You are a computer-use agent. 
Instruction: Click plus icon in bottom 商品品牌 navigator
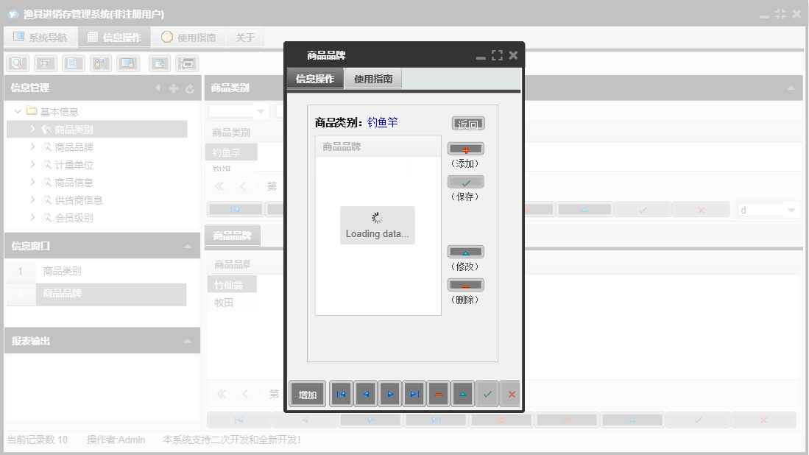tap(501, 420)
